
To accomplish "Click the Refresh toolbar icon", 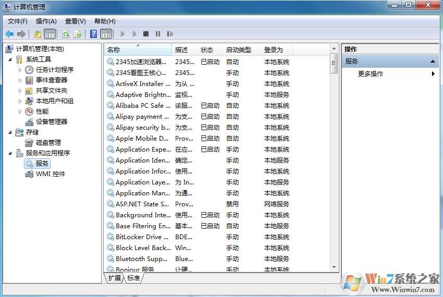I will (66, 34).
